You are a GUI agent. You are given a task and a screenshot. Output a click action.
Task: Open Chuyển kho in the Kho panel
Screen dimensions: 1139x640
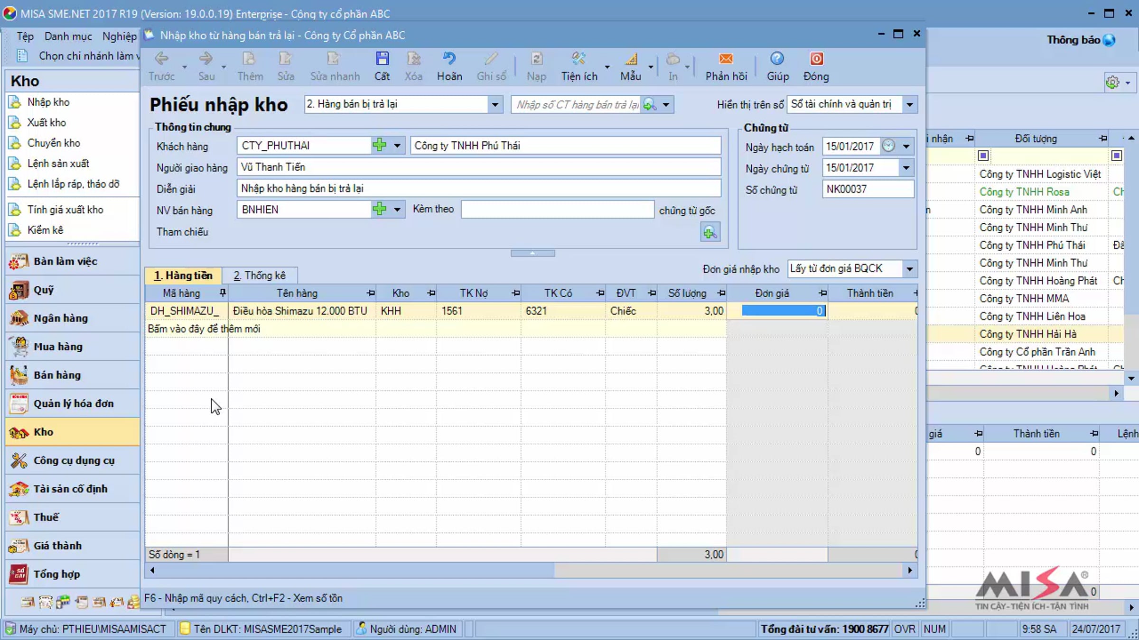click(x=54, y=143)
